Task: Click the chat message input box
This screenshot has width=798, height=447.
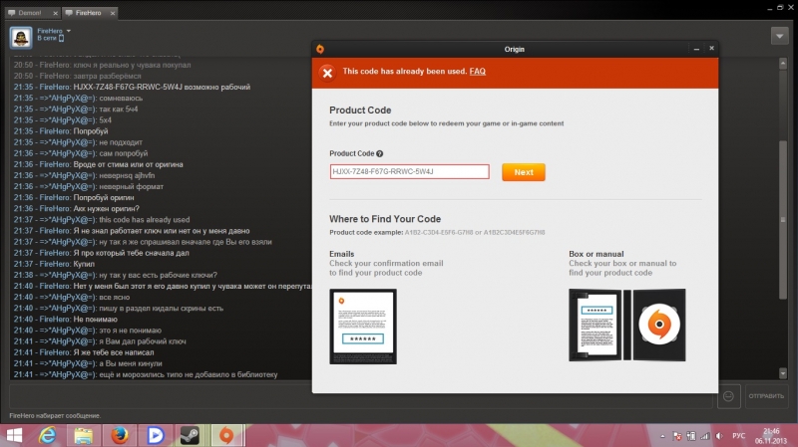Action: [x=360, y=396]
